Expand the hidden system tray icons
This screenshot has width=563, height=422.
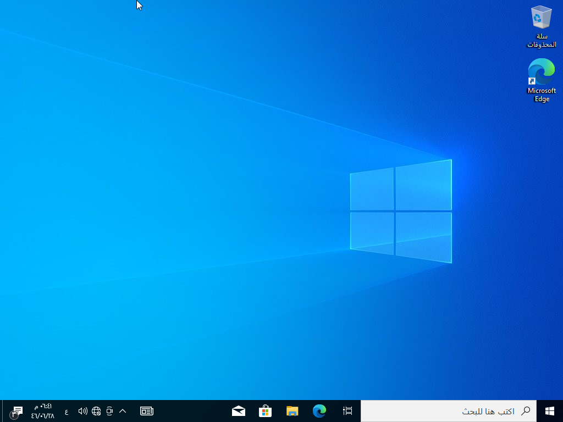pos(123,410)
